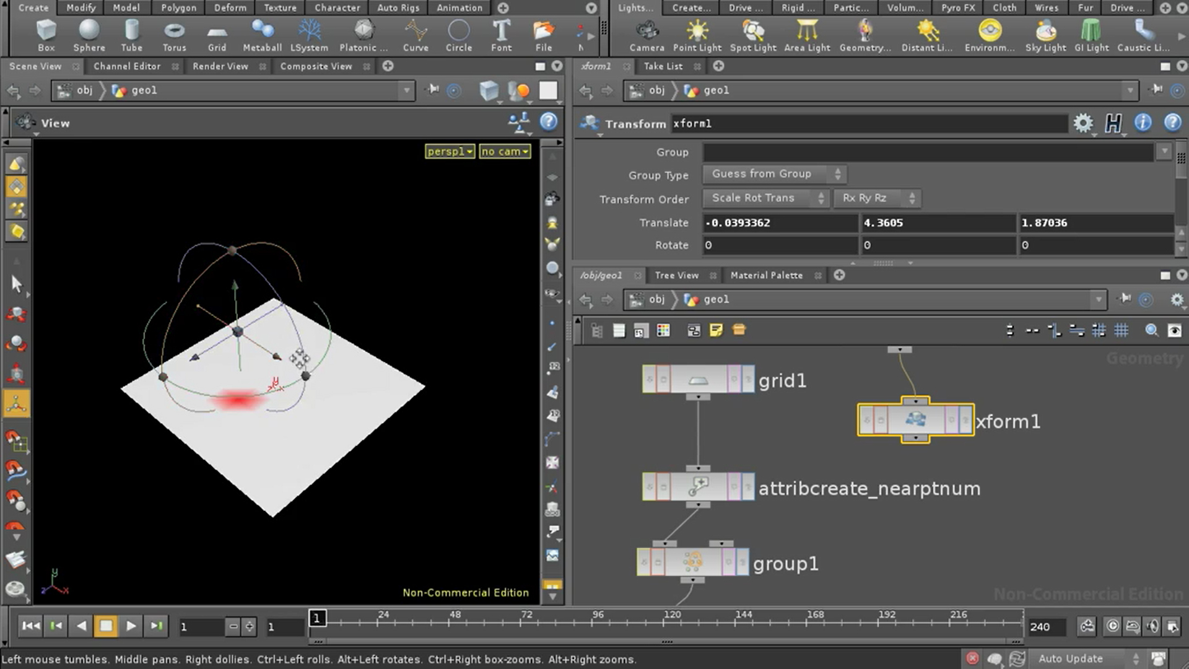Image resolution: width=1189 pixels, height=669 pixels.
Task: Create a Point Light from shelf
Action: (697, 35)
